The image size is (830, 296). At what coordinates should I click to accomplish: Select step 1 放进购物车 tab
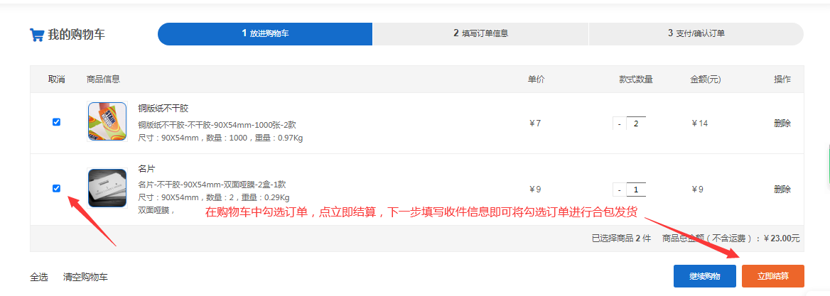pyautogui.click(x=265, y=33)
